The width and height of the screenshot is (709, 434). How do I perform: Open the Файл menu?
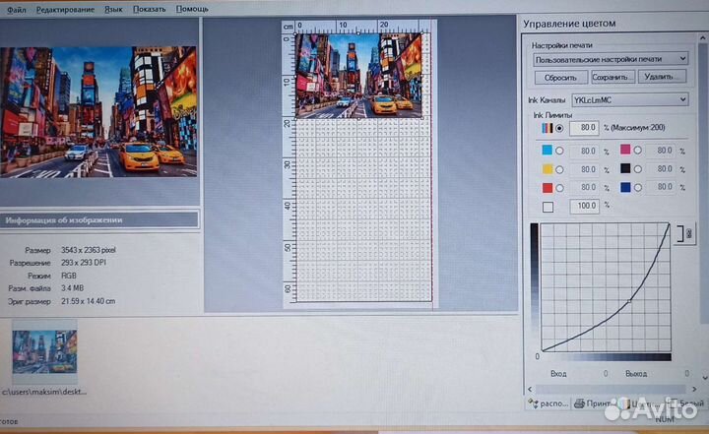(16, 8)
